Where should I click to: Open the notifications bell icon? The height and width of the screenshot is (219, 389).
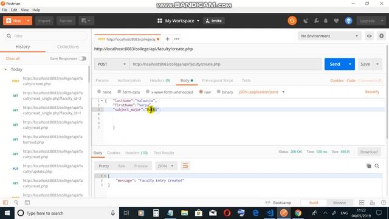(x=326, y=21)
